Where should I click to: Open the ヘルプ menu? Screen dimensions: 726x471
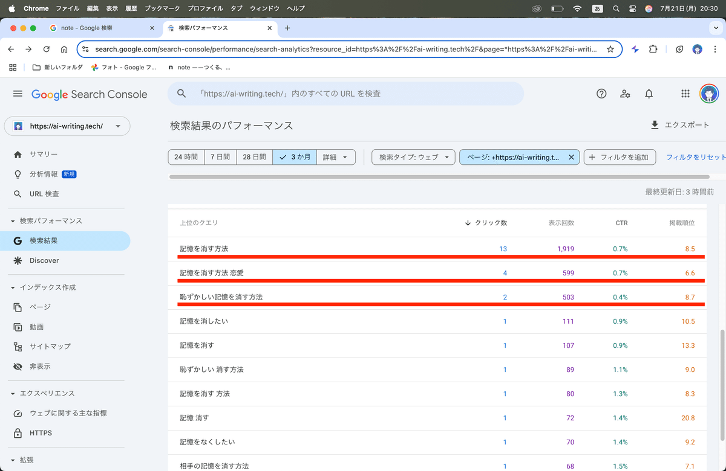tap(295, 8)
